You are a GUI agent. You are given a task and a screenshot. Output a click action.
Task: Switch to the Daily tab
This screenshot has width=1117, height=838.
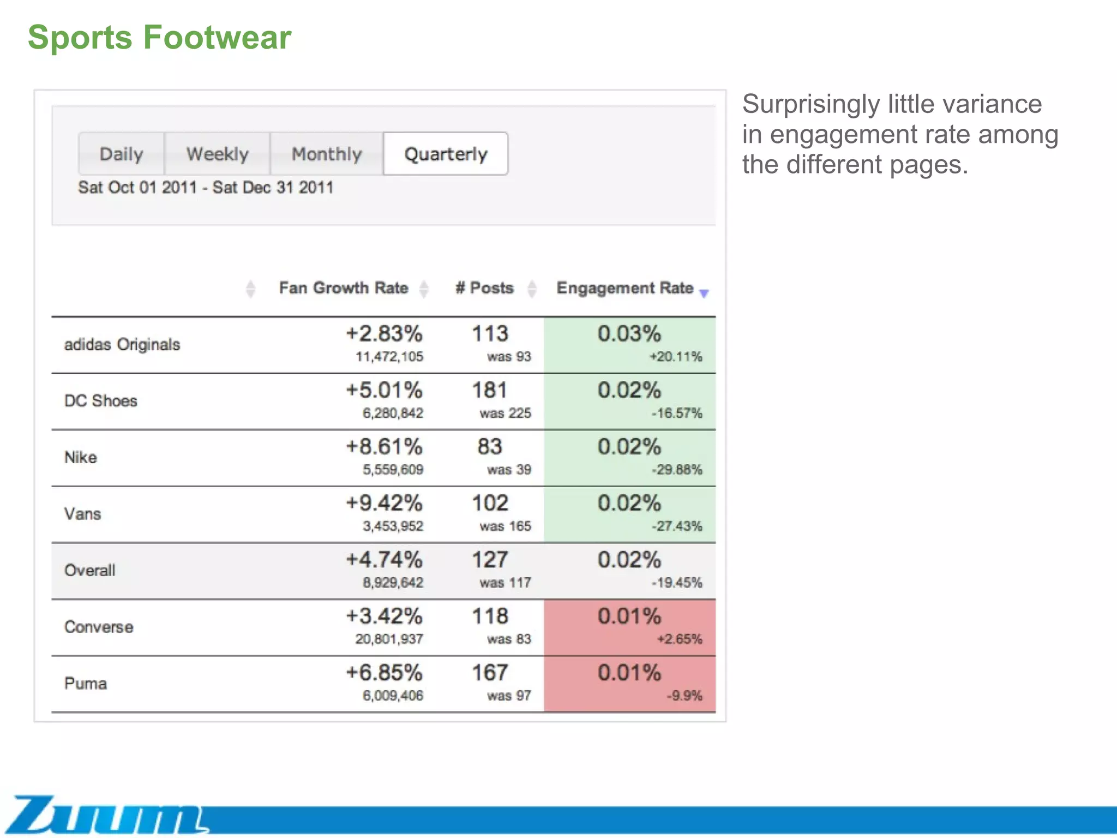click(122, 154)
